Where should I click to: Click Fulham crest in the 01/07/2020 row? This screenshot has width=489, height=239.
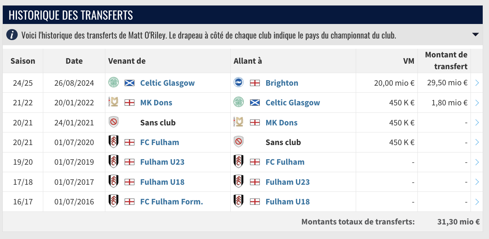113,142
